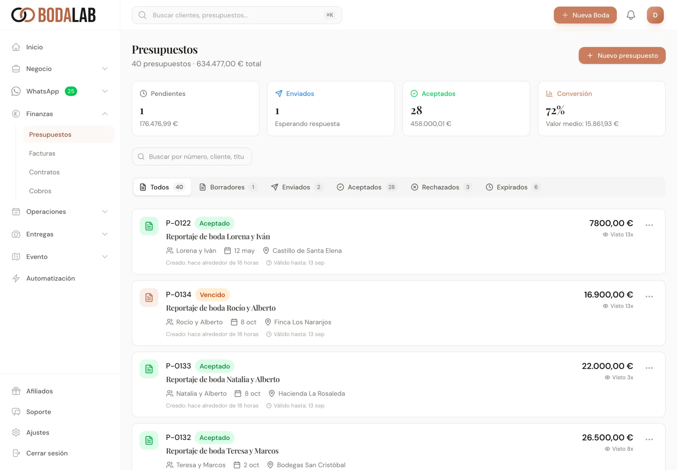677x470 pixels.
Task: Switch to the Rechazados tab
Action: (x=441, y=187)
